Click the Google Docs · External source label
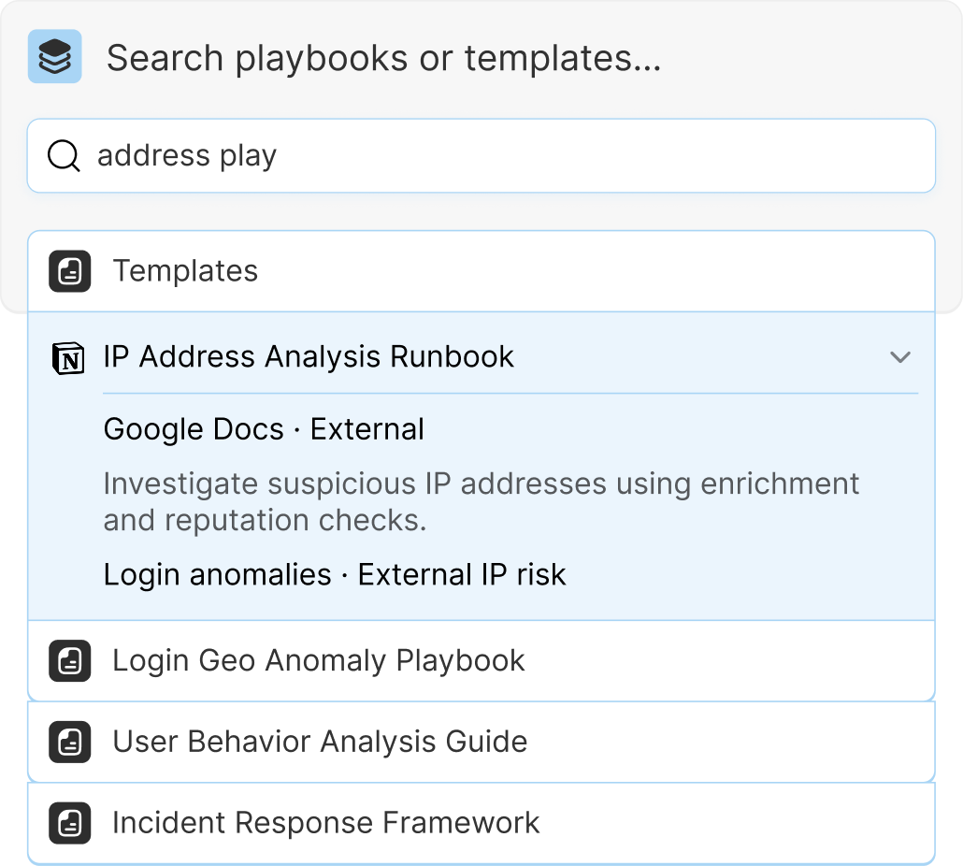Image resolution: width=963 pixels, height=866 pixels. tap(264, 429)
